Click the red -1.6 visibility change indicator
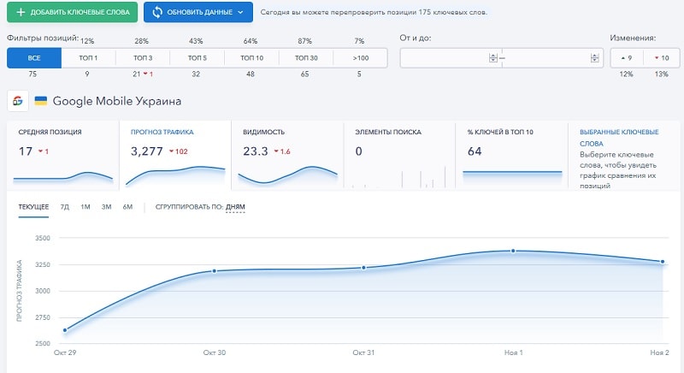The height and width of the screenshot is (373, 684). [x=282, y=151]
